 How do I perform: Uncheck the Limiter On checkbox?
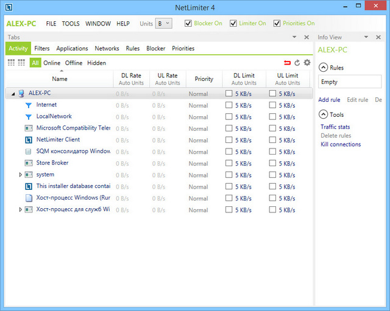[235, 24]
